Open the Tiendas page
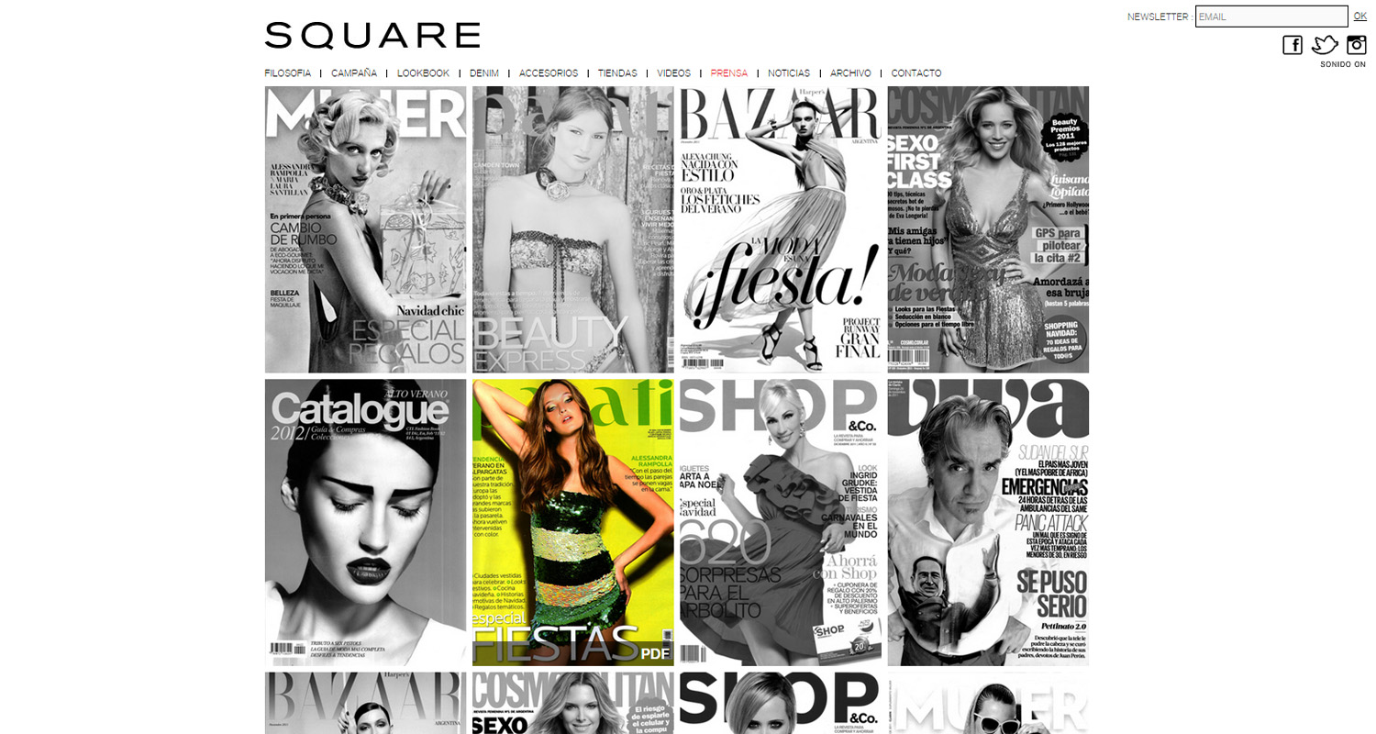The width and height of the screenshot is (1376, 734). pos(617,73)
